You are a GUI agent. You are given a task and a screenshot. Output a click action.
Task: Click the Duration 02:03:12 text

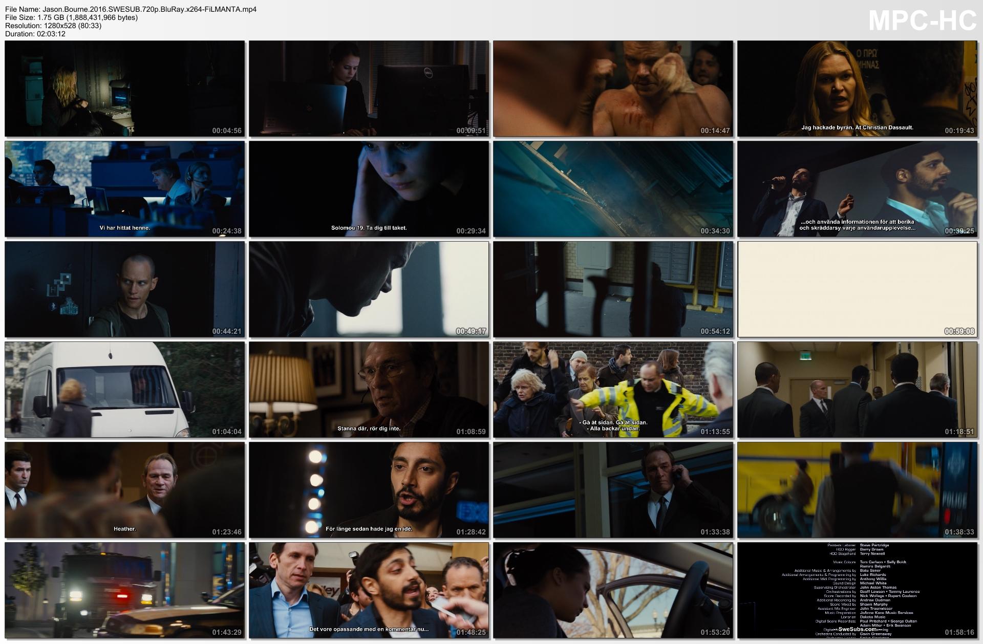[35, 34]
